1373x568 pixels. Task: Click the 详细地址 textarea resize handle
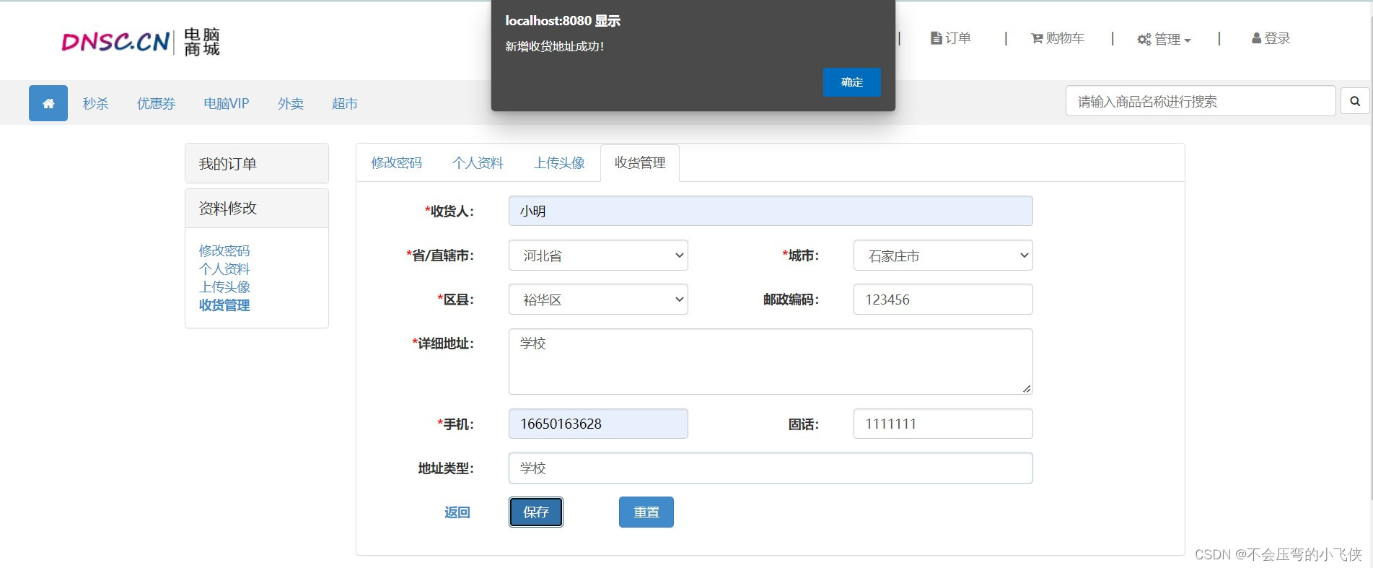(x=1026, y=388)
